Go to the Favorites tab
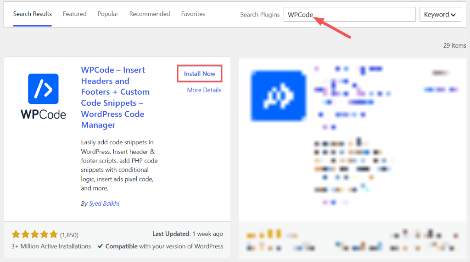The image size is (470, 262). click(x=193, y=14)
